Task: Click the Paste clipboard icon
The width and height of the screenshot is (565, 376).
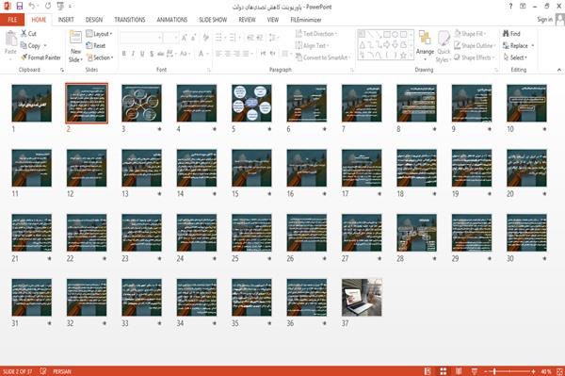Action: click(10, 39)
